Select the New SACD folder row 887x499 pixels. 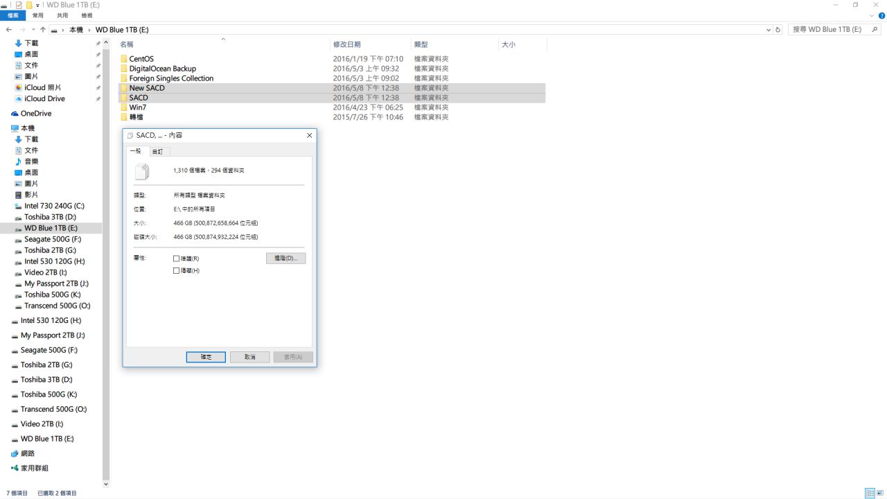click(332, 88)
